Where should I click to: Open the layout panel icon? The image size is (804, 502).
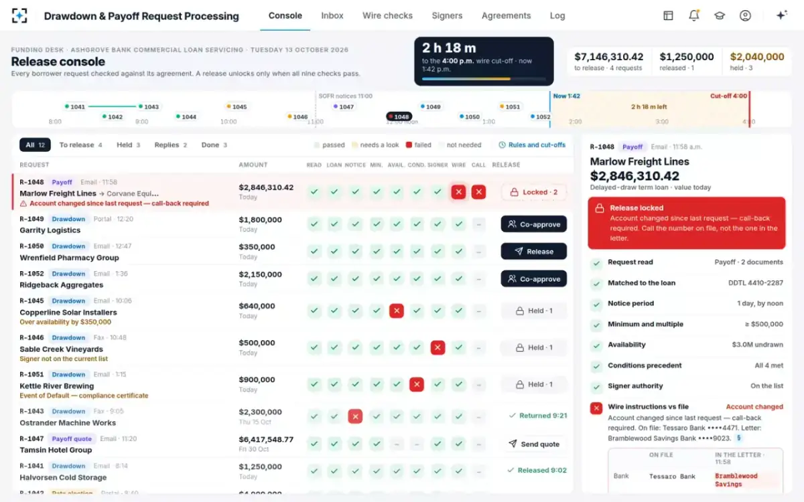(x=668, y=15)
